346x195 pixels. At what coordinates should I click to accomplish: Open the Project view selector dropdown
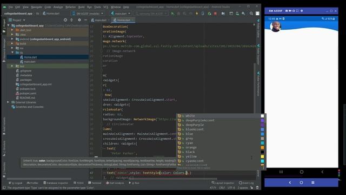coord(17,20)
